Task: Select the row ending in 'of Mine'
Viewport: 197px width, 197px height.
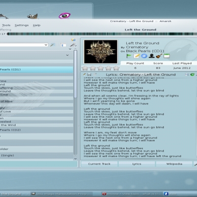Action: click(36, 101)
